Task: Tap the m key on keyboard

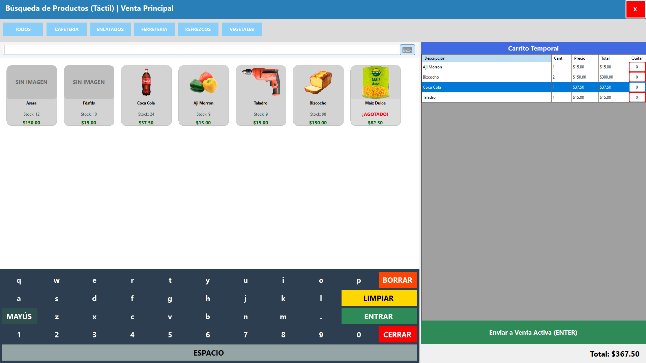Action: point(283,316)
